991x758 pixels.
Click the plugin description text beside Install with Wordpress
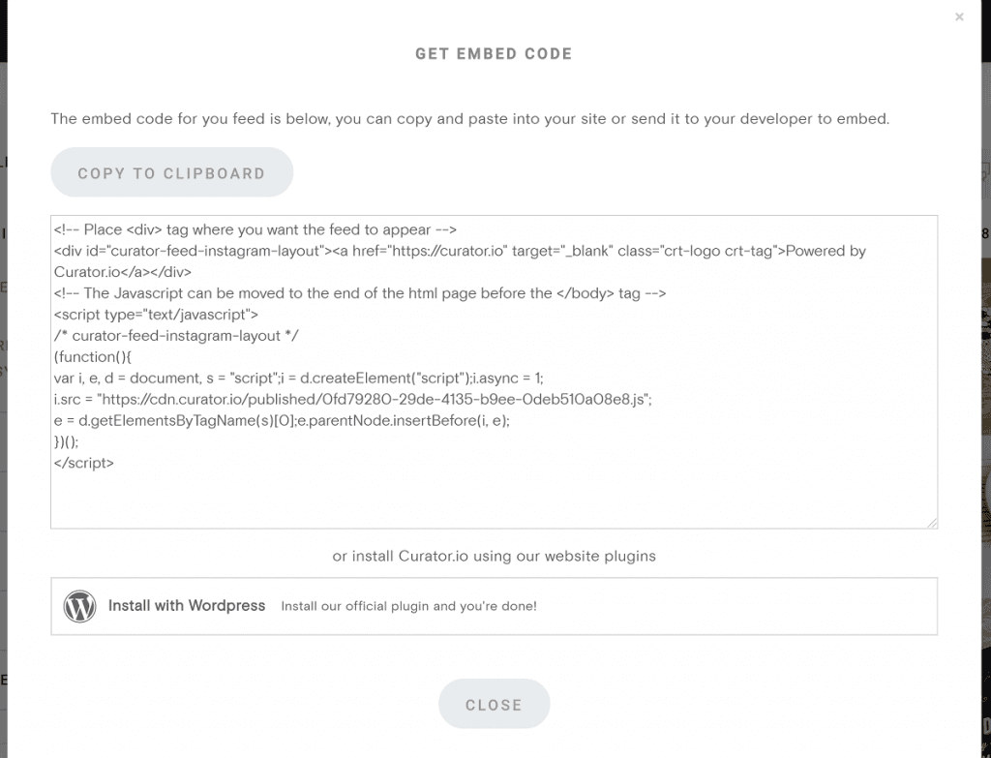408,606
